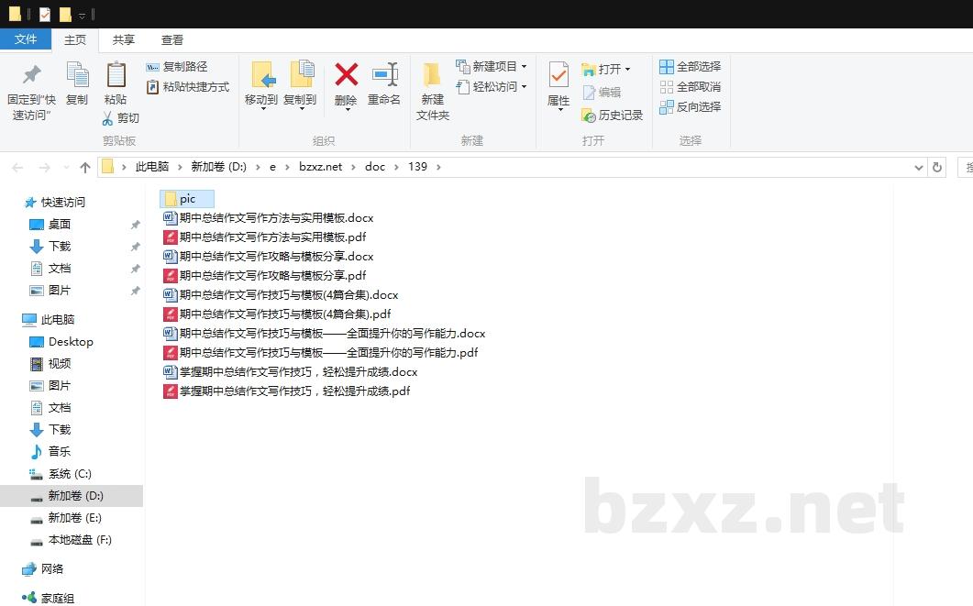973x606 pixels.
Task: Open the View ribbon tab
Action: click(172, 40)
